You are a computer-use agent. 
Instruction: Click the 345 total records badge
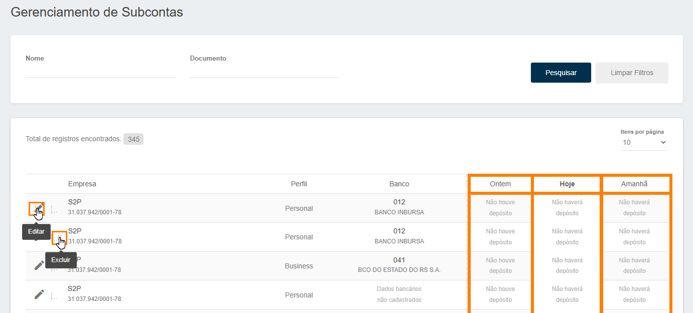pos(134,139)
